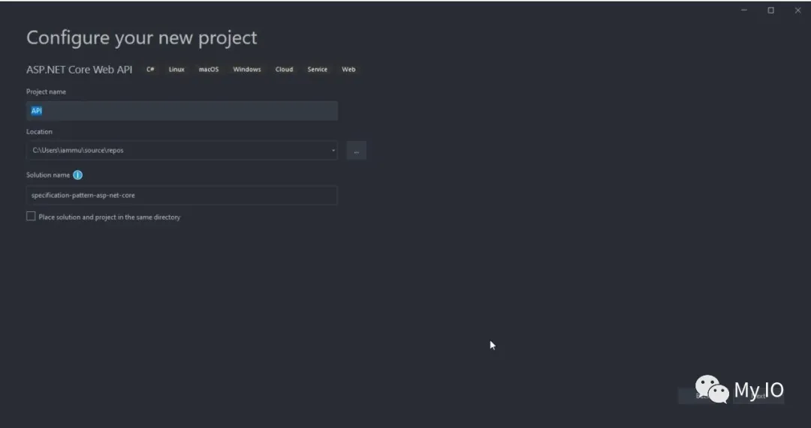Click the Cloud tag
This screenshot has width=811, height=428.
(284, 69)
